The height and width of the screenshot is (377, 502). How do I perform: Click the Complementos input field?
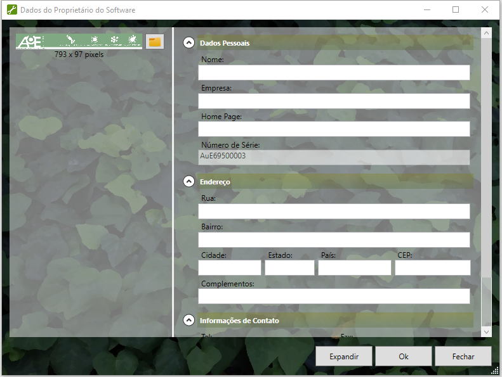point(334,296)
